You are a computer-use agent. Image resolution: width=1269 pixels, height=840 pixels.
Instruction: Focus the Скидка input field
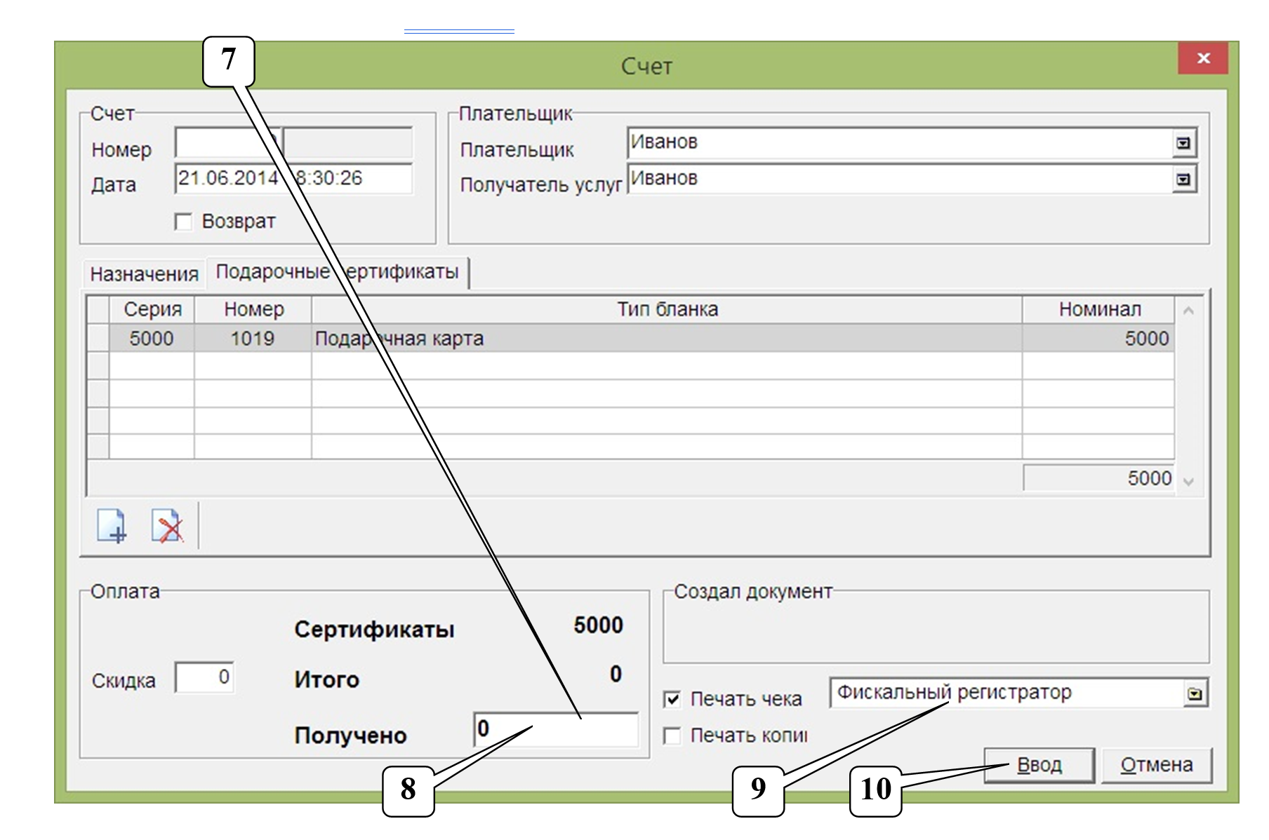pyautogui.click(x=204, y=678)
